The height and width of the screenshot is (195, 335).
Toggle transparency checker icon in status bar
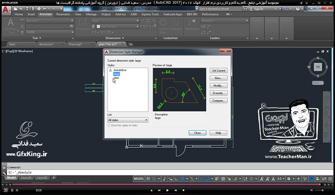(223, 179)
